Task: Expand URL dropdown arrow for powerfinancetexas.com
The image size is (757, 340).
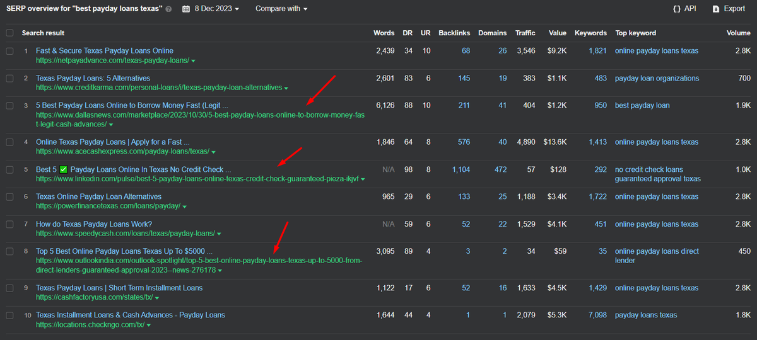Action: [x=184, y=207]
